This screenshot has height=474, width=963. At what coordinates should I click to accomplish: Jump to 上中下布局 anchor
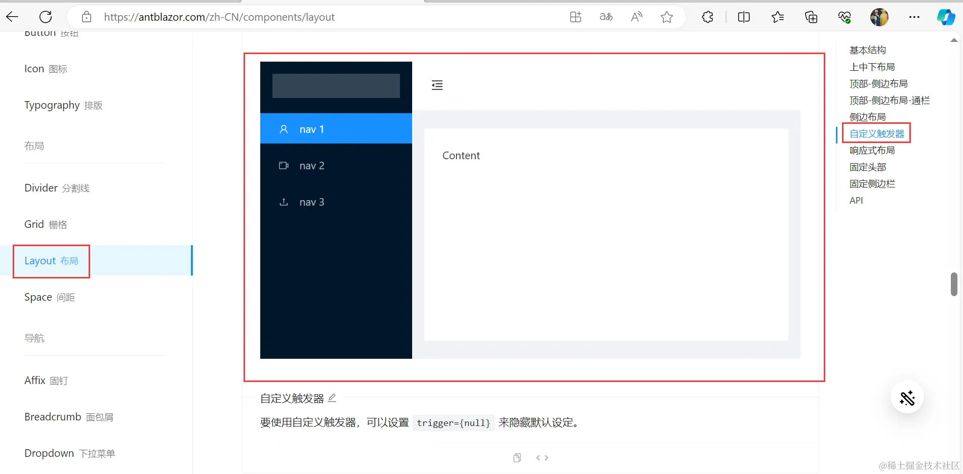872,67
